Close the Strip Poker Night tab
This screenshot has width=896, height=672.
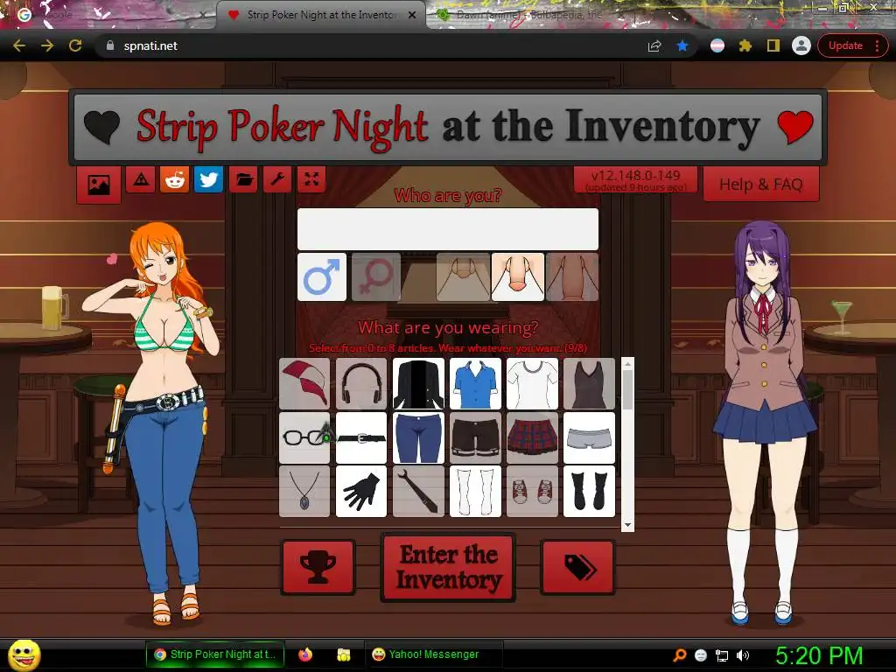click(412, 15)
